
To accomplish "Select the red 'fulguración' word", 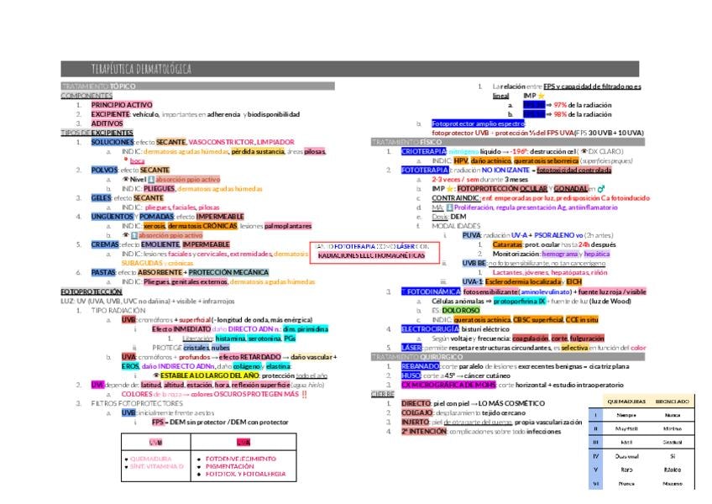I will point(587,339).
